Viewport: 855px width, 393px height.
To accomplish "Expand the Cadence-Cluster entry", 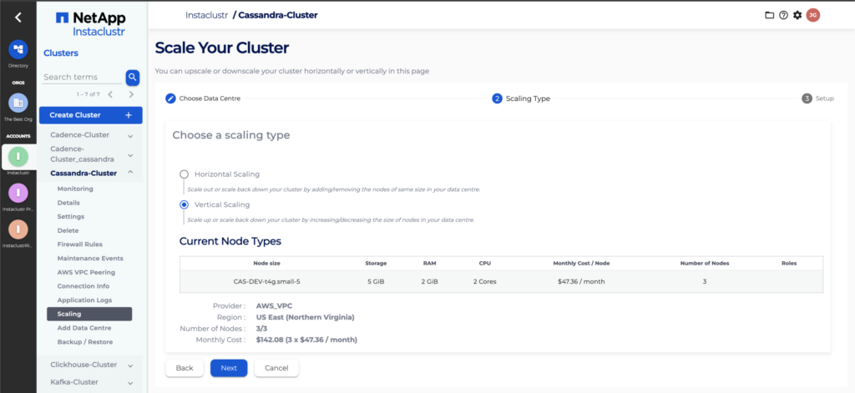I will pos(130,135).
